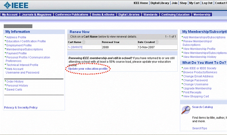
Task: Click Change Password
Action: click(195, 80)
